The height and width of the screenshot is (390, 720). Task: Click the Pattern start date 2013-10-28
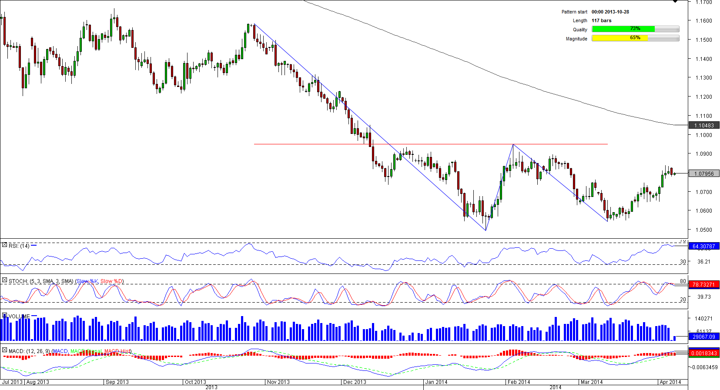(610, 12)
